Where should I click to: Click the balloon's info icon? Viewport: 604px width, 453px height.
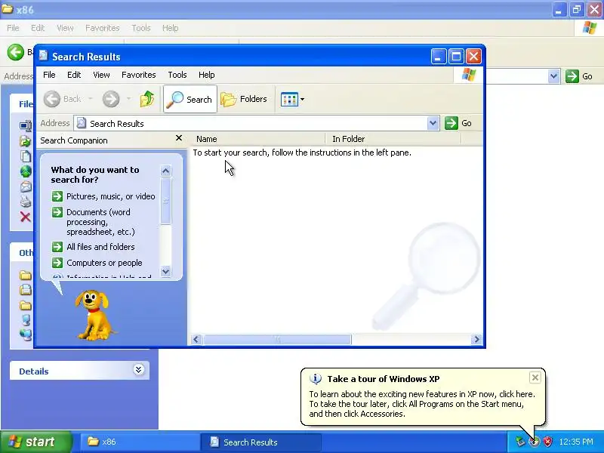coord(316,379)
